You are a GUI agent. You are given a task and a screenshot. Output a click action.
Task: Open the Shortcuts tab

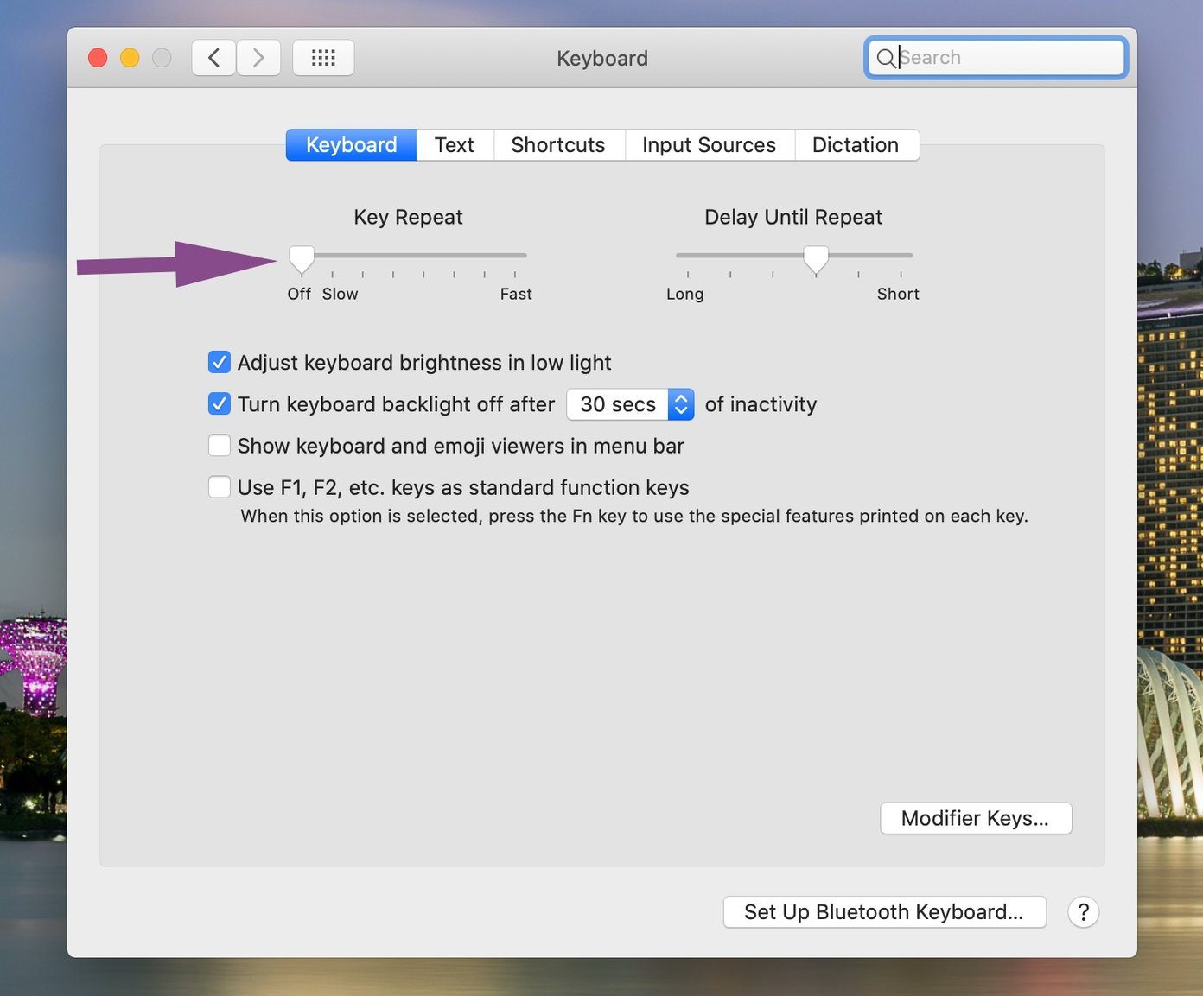pyautogui.click(x=558, y=145)
